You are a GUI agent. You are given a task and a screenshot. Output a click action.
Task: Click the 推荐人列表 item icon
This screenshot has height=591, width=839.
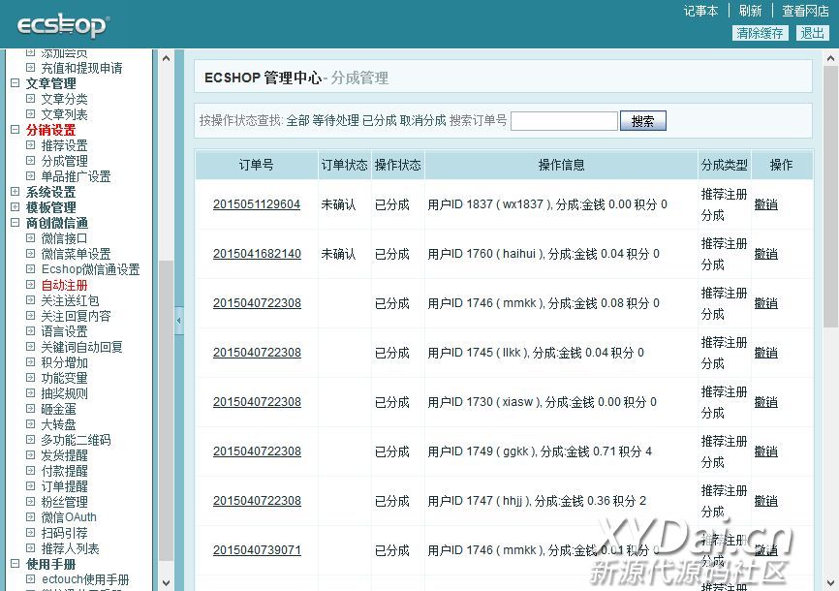[x=30, y=548]
